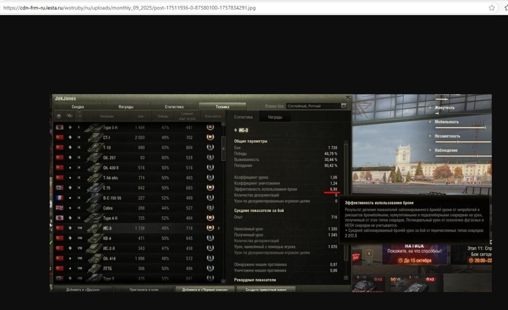Click the mastery badge in Type 5 H row
Viewport: 508px width, 310px height.
tap(210, 127)
